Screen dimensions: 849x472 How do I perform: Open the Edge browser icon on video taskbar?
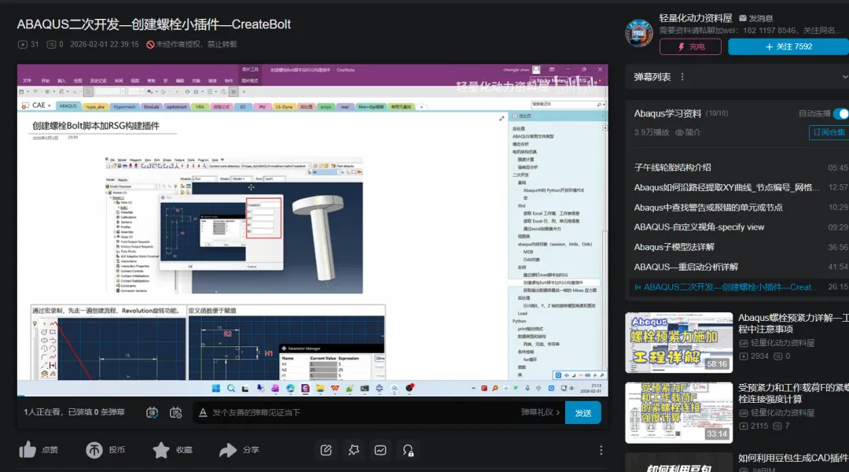point(290,388)
